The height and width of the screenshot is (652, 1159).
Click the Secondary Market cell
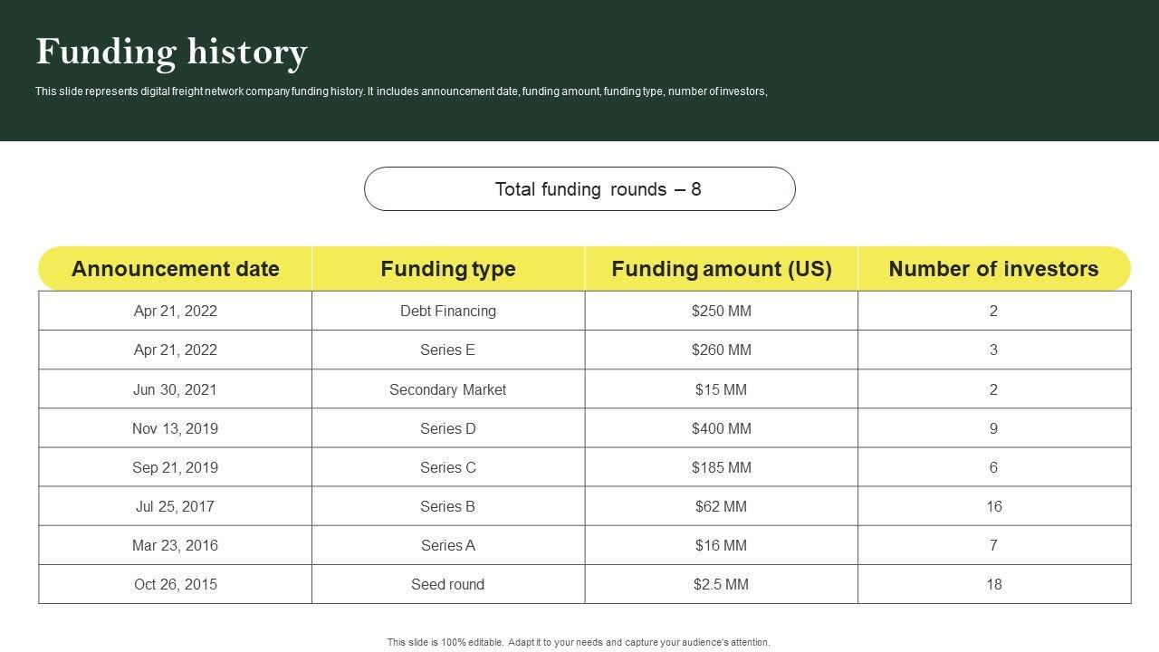click(x=448, y=389)
